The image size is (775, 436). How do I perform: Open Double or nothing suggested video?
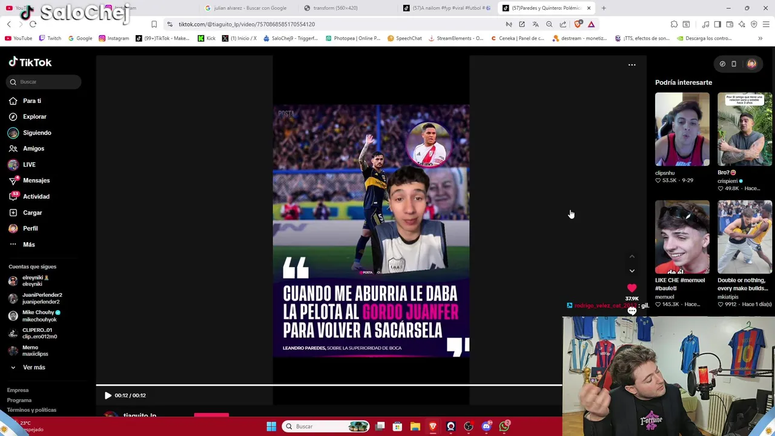click(745, 237)
